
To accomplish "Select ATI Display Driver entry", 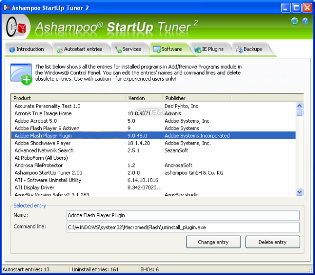I will pos(153,188).
